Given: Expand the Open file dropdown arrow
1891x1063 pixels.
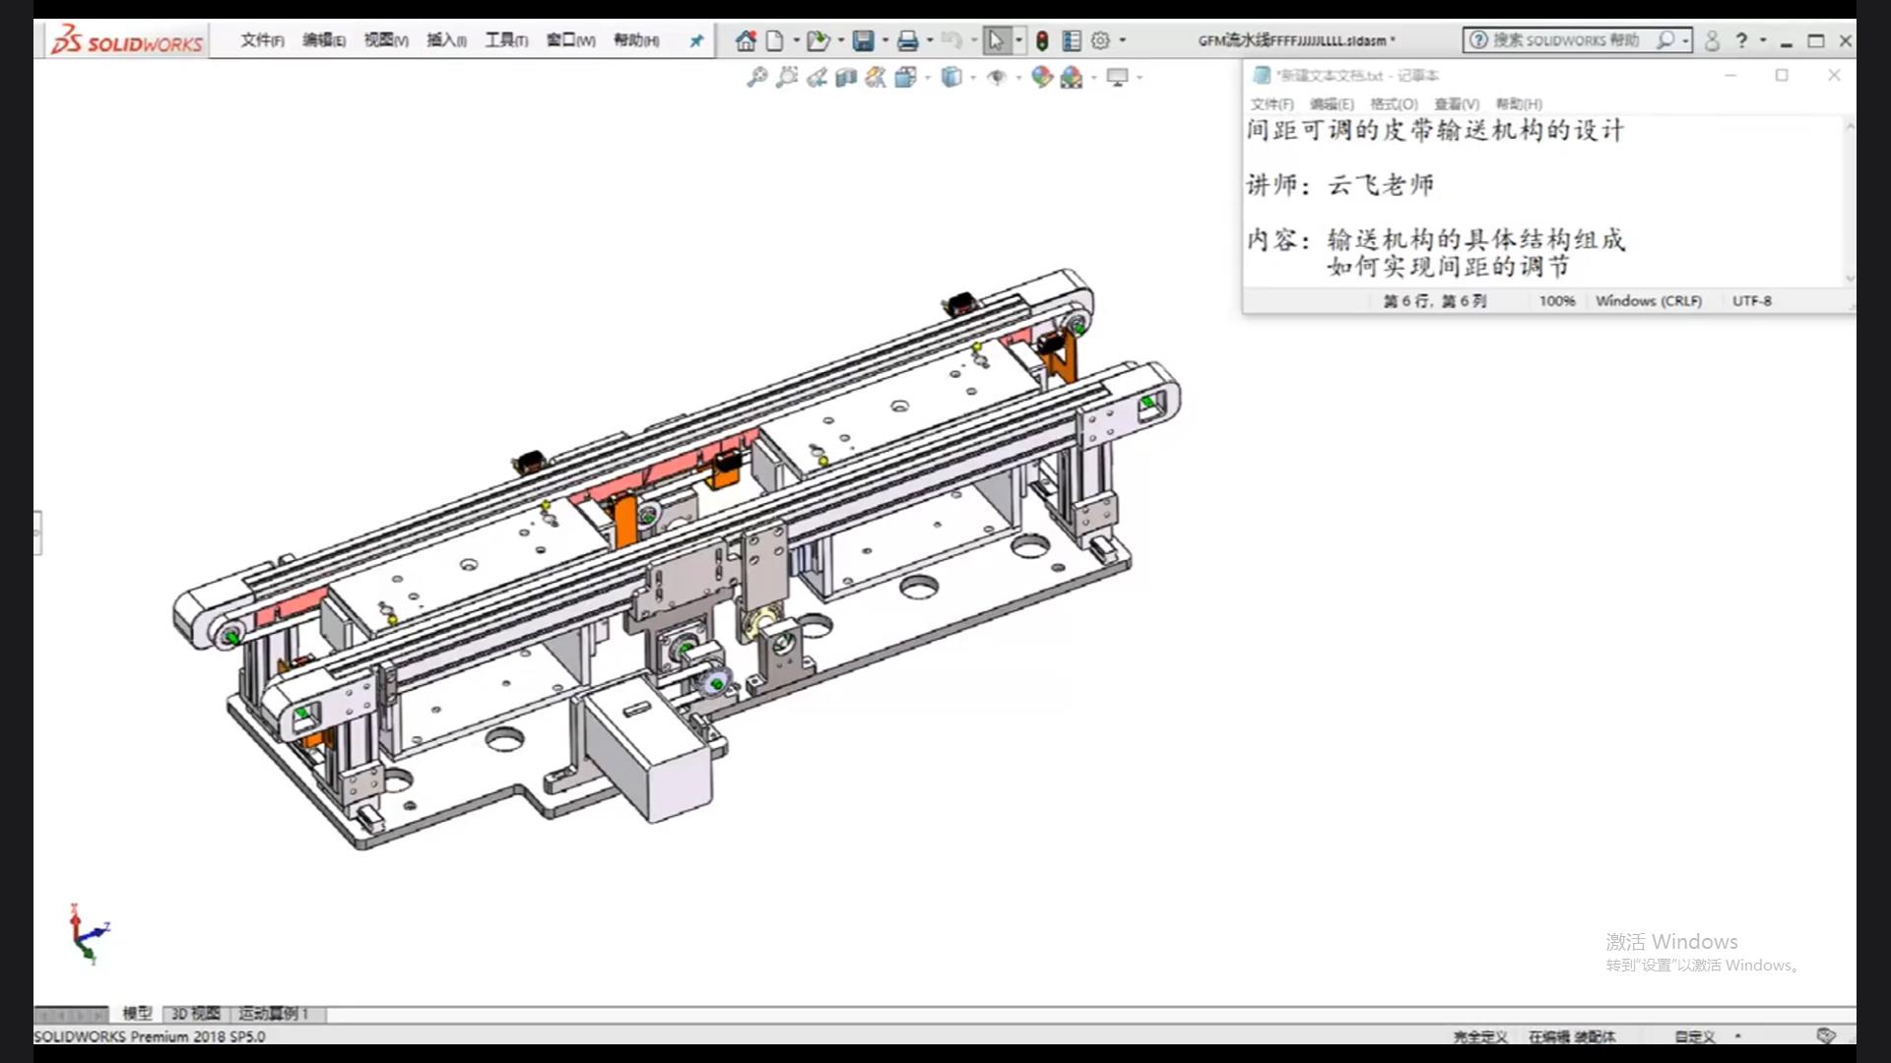Looking at the screenshot, I should [x=840, y=40].
